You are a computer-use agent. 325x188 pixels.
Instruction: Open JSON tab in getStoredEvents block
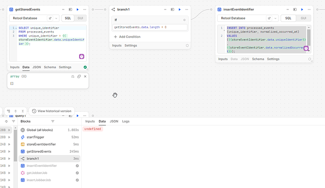pyautogui.click(x=36, y=67)
